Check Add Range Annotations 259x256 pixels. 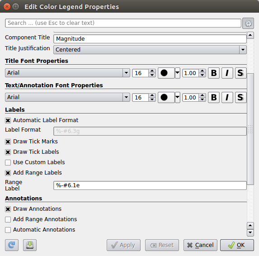[8, 219]
